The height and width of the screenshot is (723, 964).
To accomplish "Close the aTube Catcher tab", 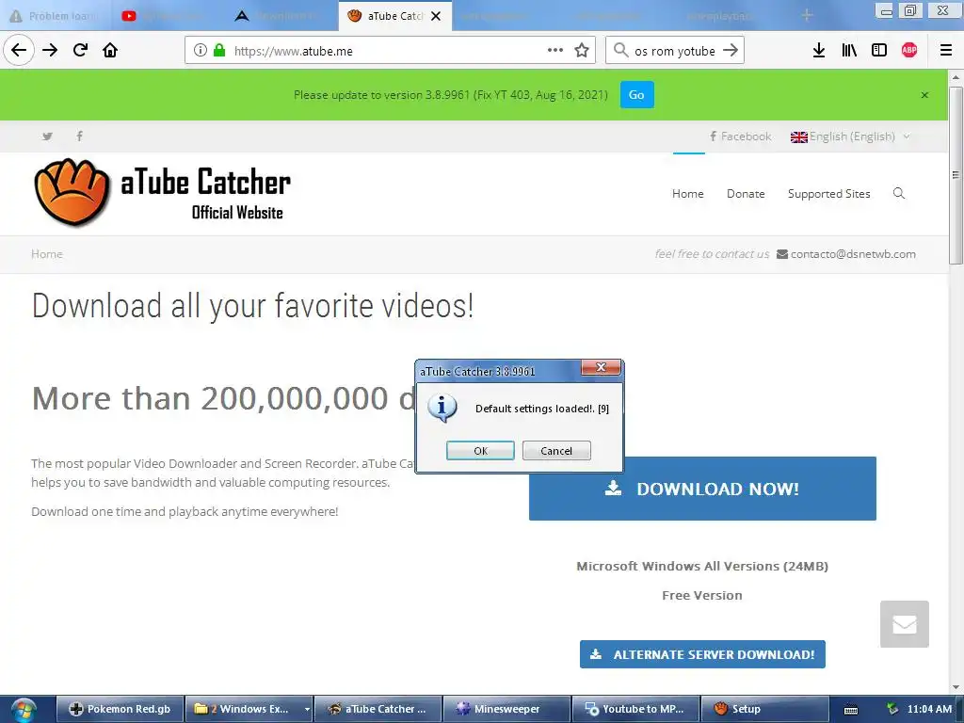I will pos(436,16).
